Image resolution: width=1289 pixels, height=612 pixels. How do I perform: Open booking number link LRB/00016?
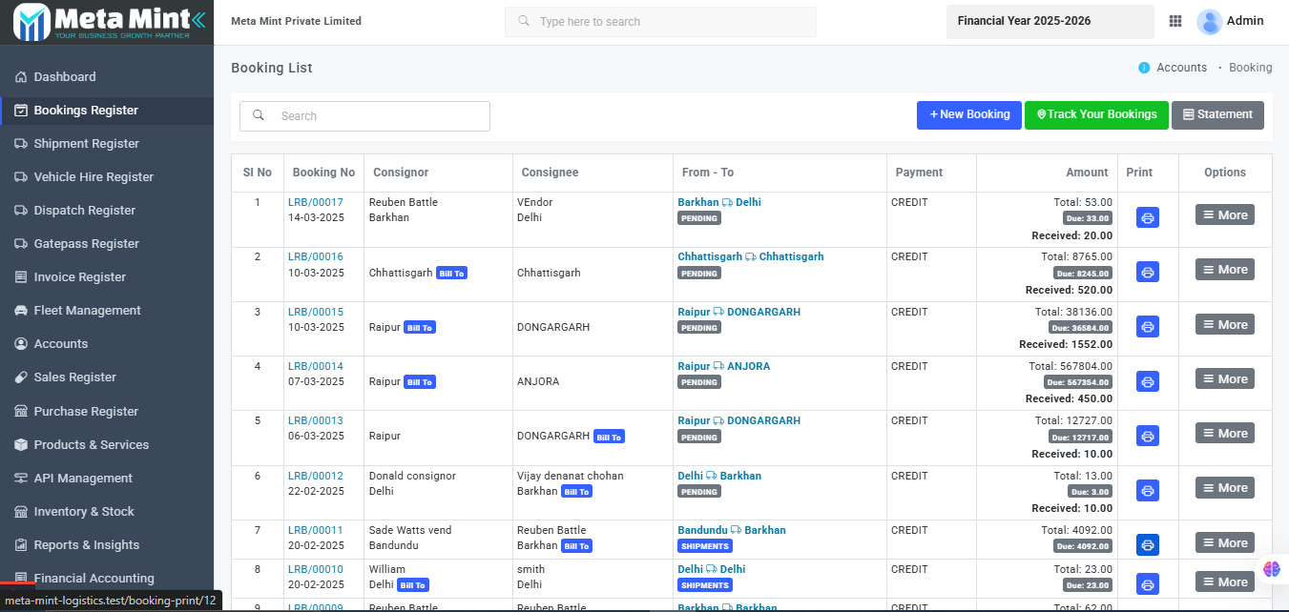(x=316, y=256)
